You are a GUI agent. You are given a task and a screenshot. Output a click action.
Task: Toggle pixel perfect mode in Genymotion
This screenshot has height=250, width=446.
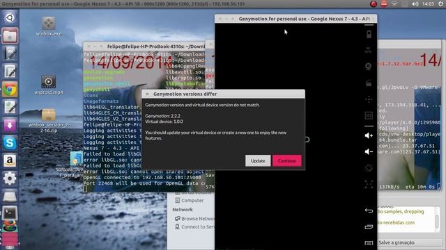tap(369, 184)
